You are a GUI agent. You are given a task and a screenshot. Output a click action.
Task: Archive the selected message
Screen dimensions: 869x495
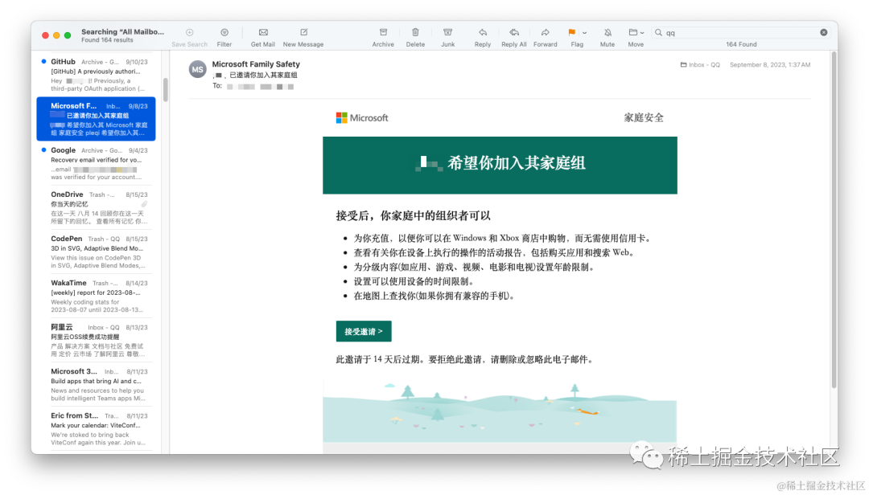(x=383, y=33)
